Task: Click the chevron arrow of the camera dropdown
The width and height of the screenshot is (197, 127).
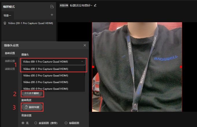Action: 82,61
